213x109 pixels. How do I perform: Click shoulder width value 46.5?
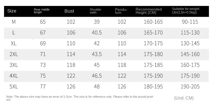coord(97,76)
